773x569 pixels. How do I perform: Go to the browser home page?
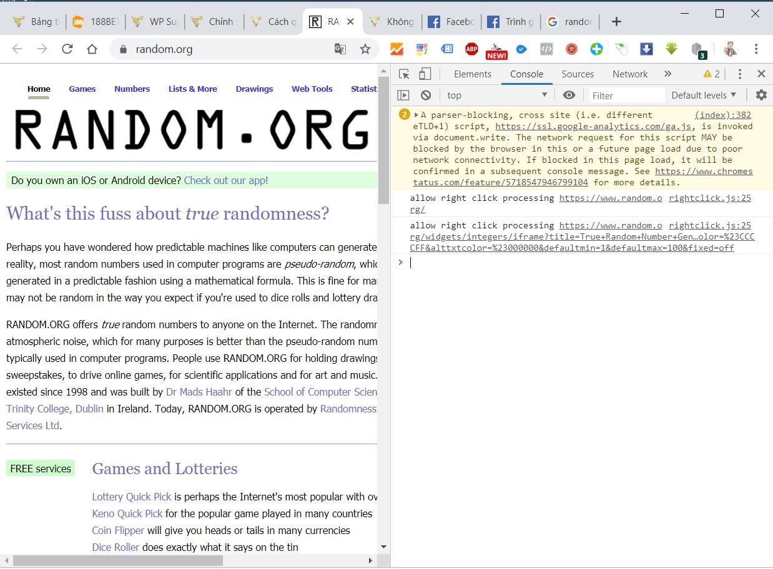[x=92, y=49]
